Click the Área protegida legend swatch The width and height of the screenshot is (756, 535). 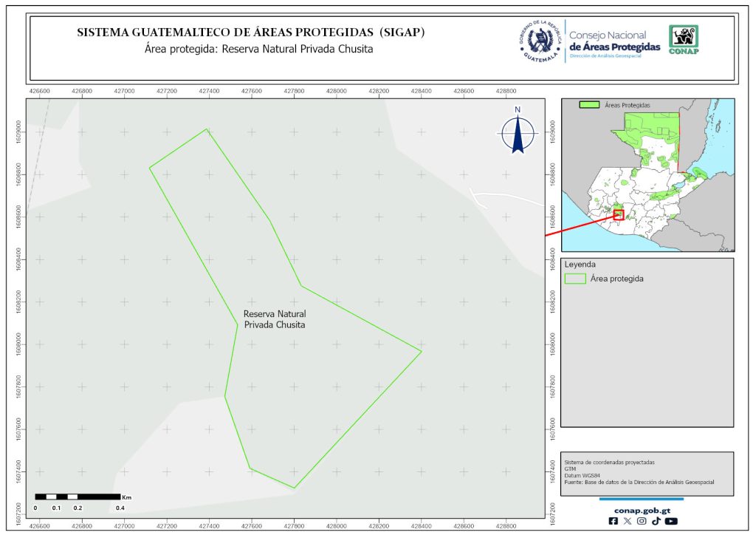[x=575, y=279]
